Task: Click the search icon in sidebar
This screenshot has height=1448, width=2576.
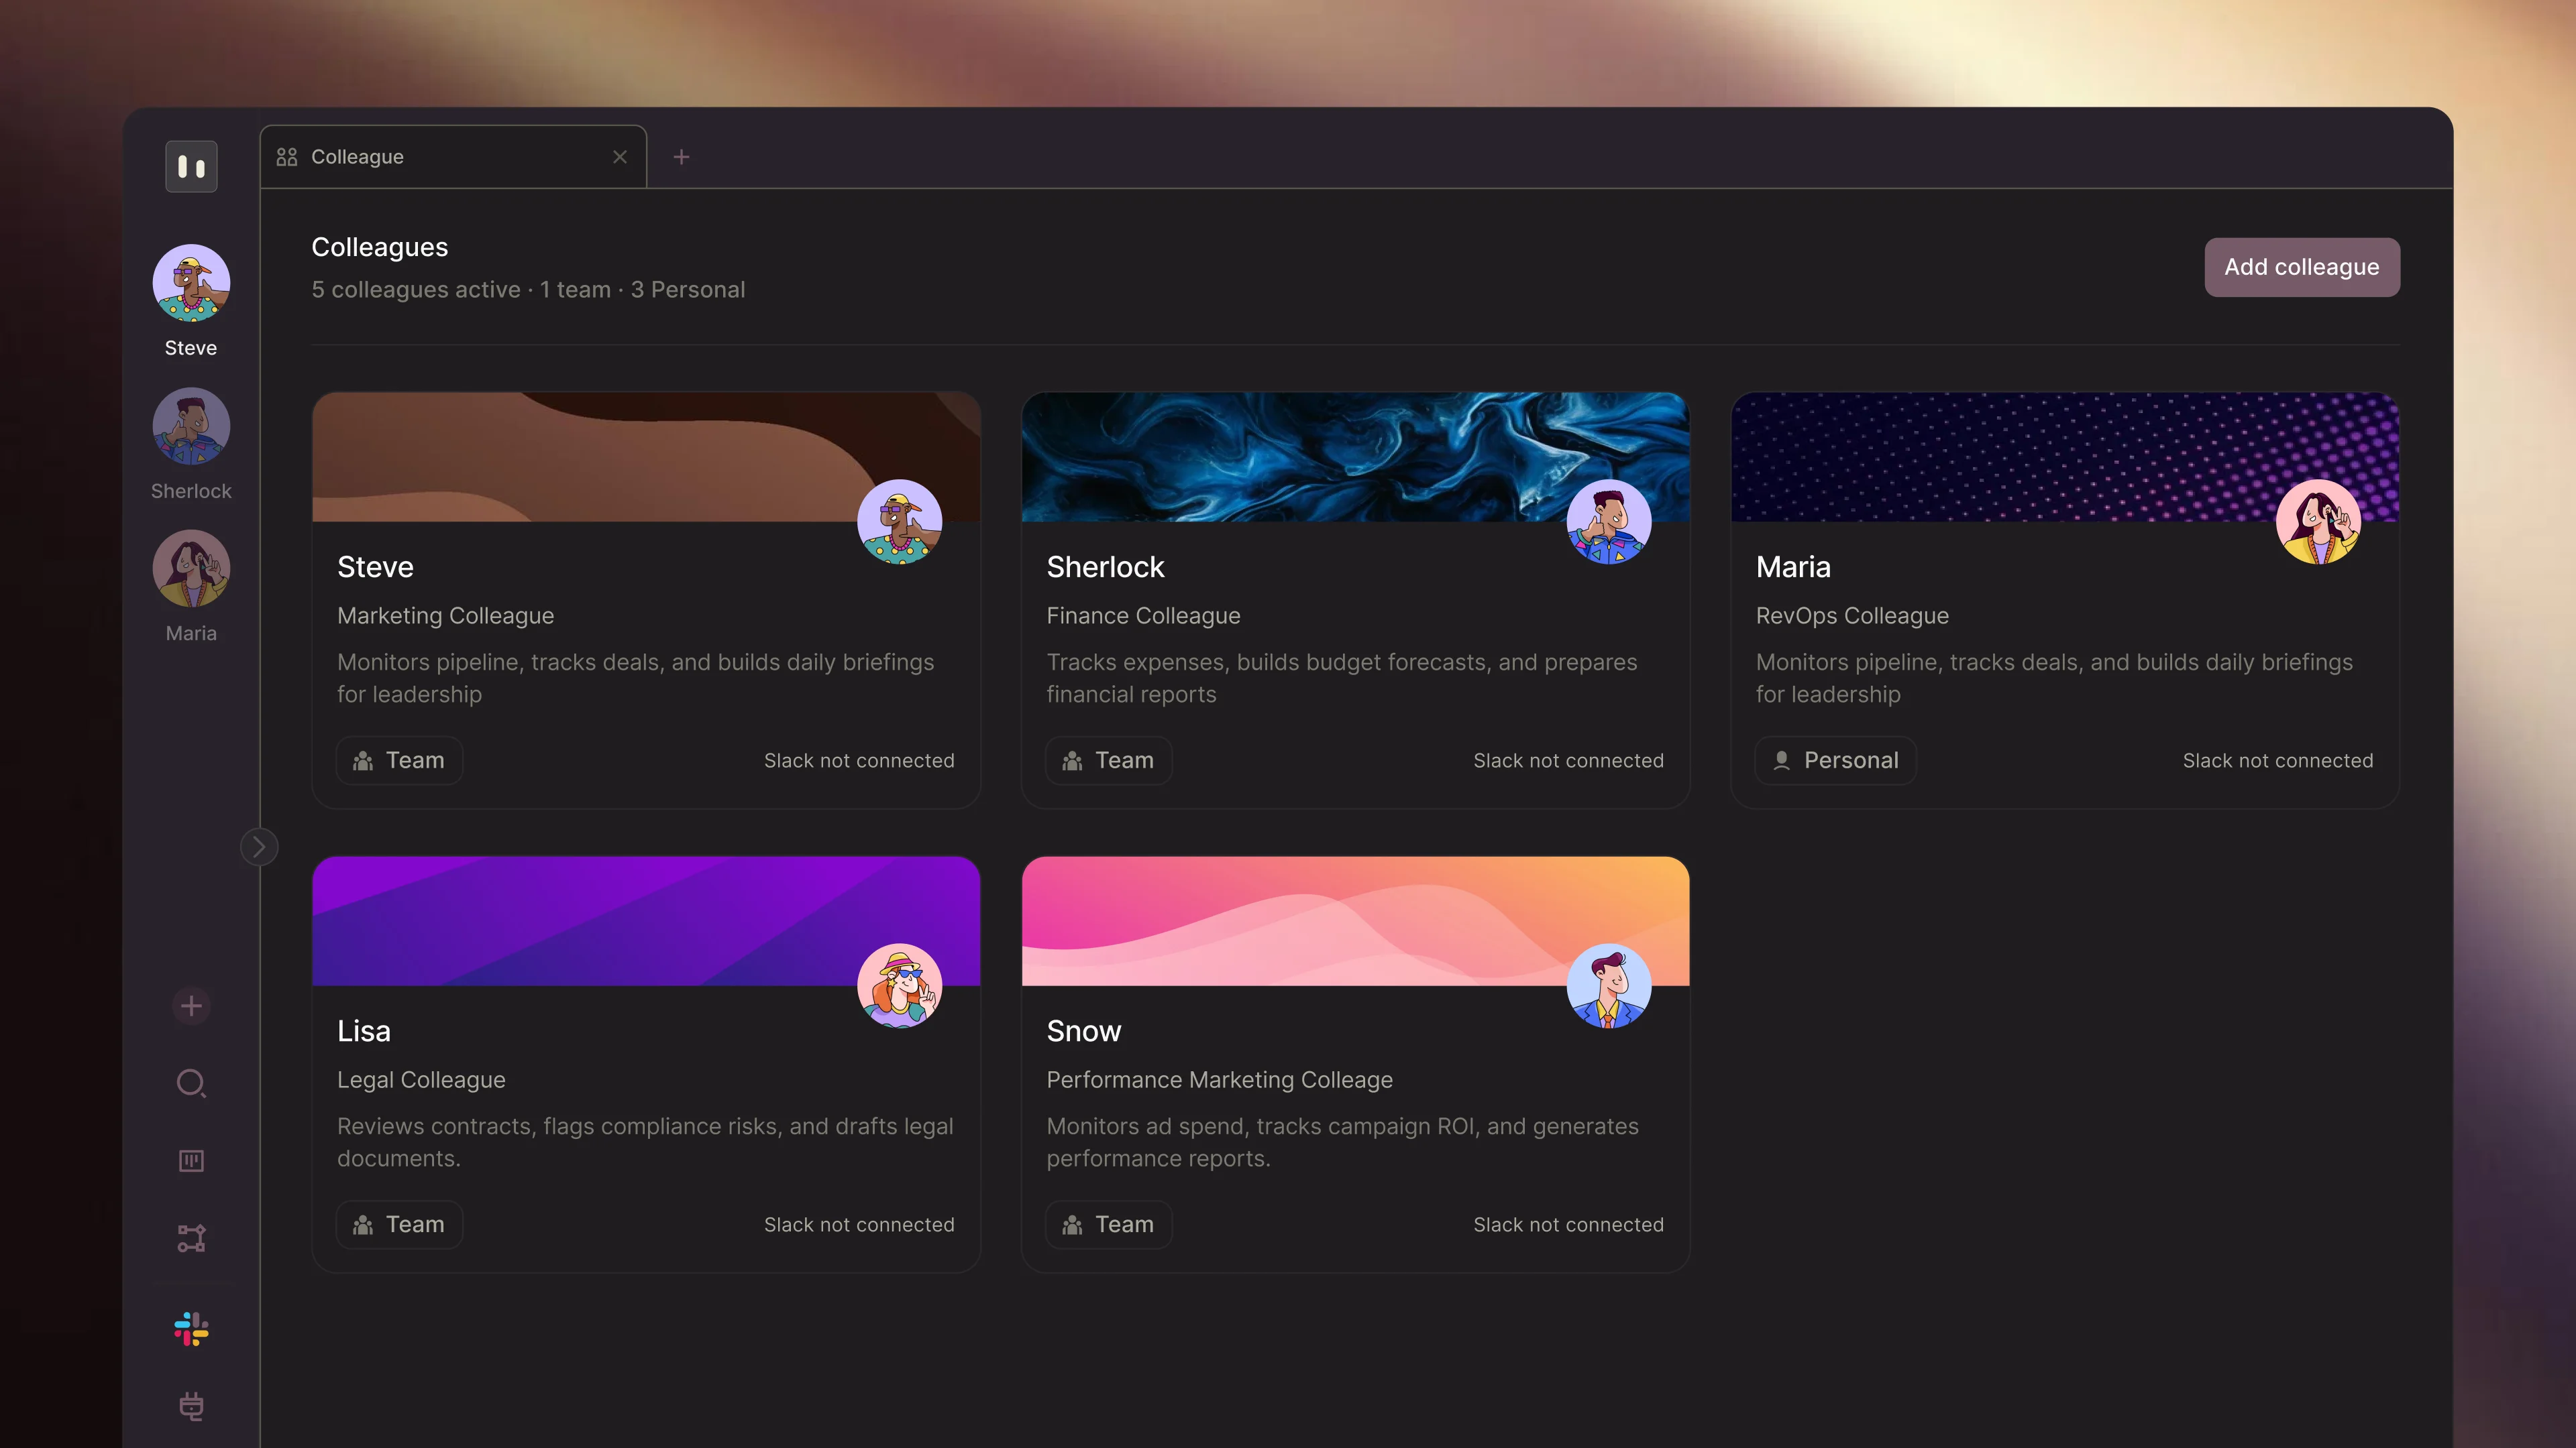Action: click(191, 1083)
